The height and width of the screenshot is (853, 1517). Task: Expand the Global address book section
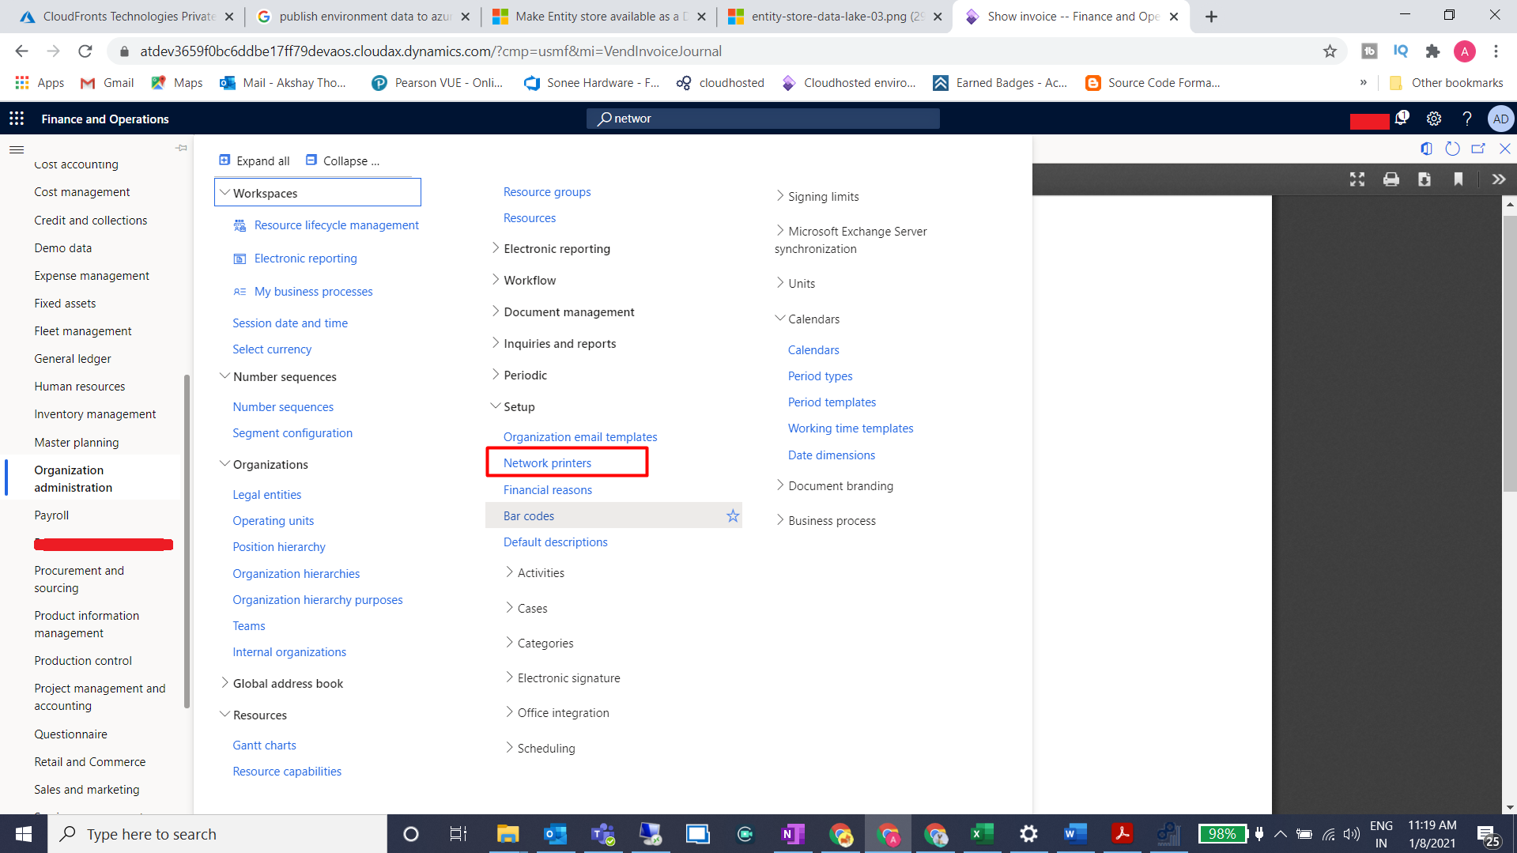225,683
